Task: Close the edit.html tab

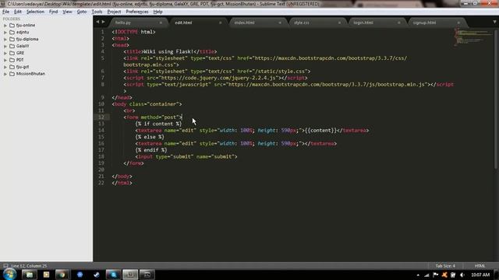Action: tap(220, 23)
